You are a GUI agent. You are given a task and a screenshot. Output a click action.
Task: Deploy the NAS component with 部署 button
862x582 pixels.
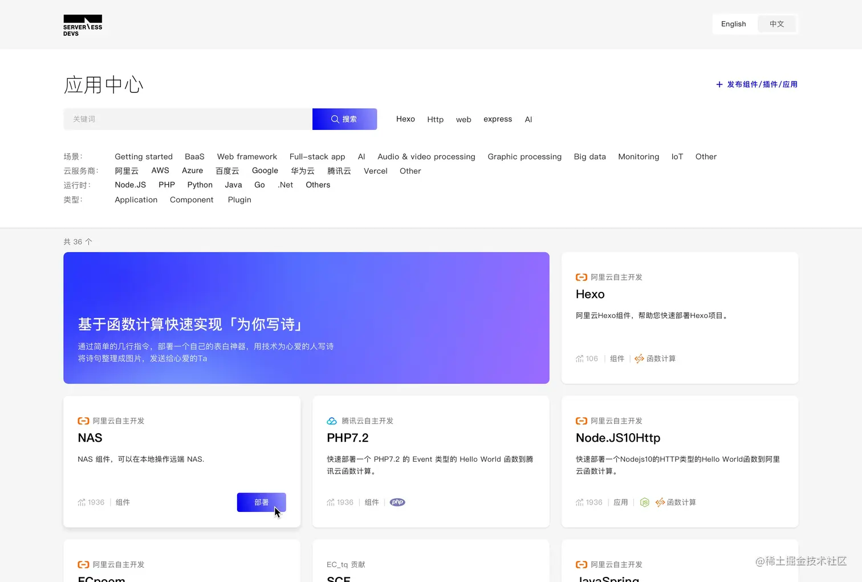(262, 502)
